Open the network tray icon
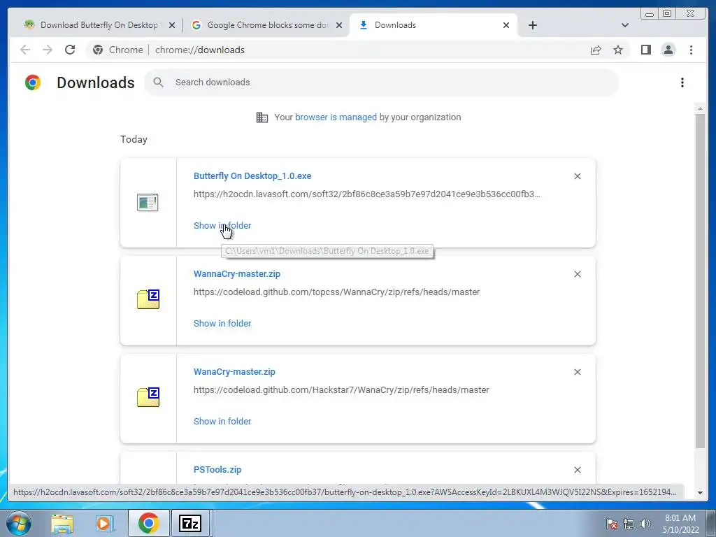This screenshot has width=716, height=537. click(629, 524)
